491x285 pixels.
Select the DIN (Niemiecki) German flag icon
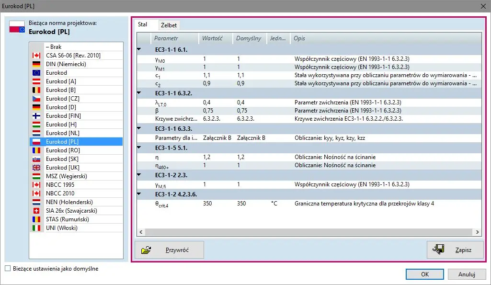coord(36,64)
